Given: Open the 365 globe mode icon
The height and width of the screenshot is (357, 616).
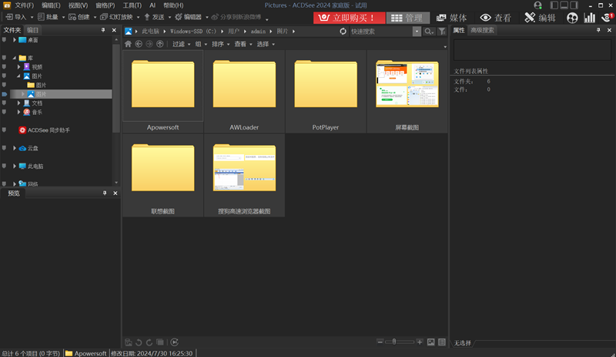Looking at the screenshot, I should click(572, 18).
